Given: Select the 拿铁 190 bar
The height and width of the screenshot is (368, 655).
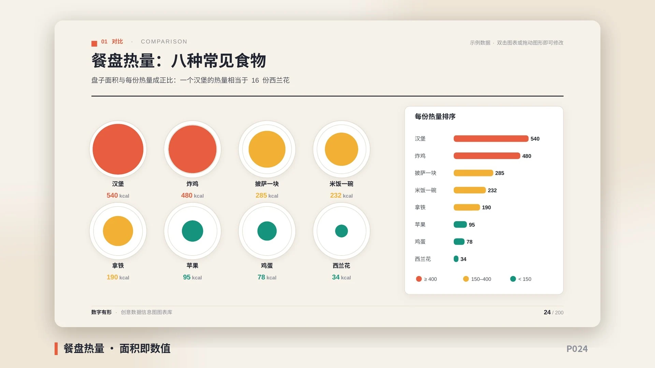Looking at the screenshot, I should click(467, 207).
